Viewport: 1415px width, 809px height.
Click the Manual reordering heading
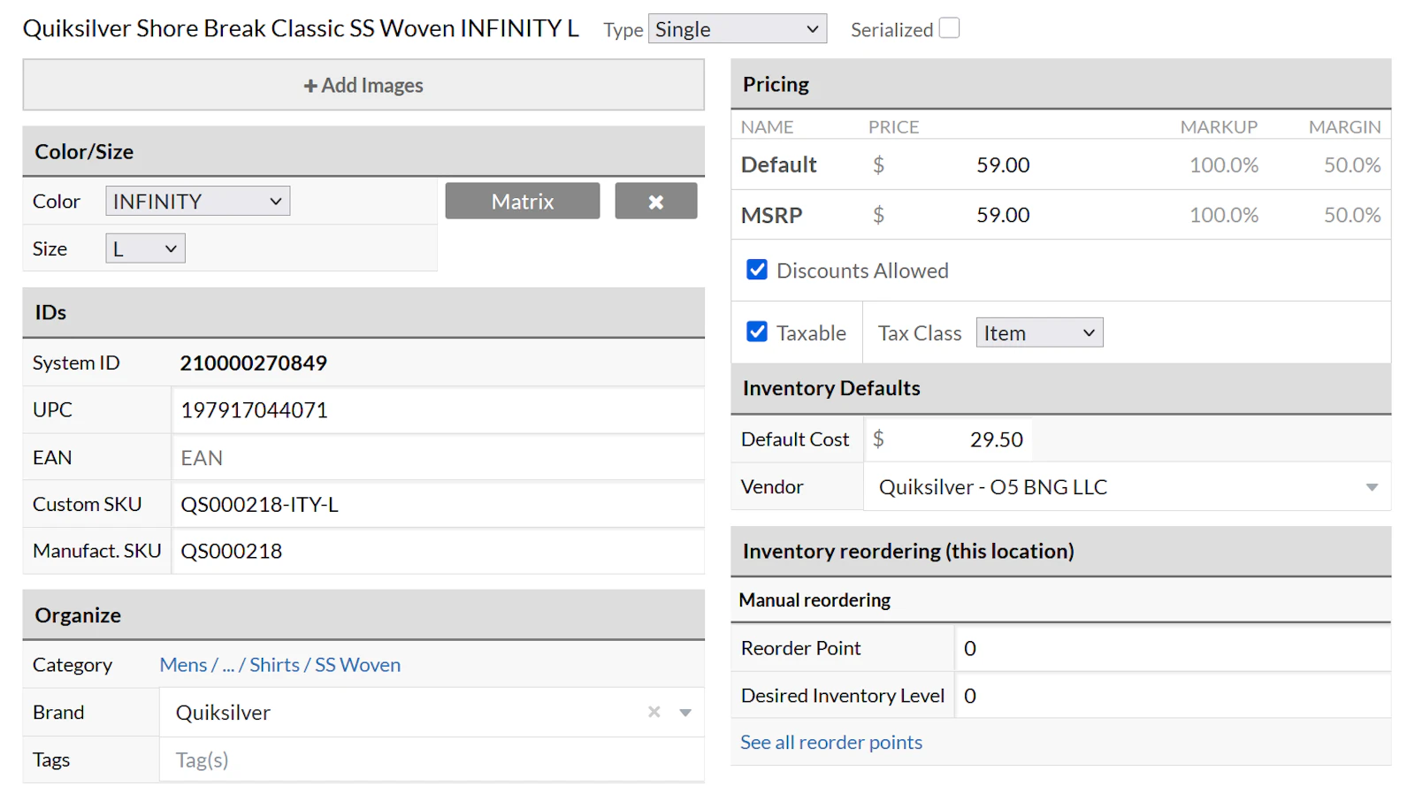pos(815,600)
